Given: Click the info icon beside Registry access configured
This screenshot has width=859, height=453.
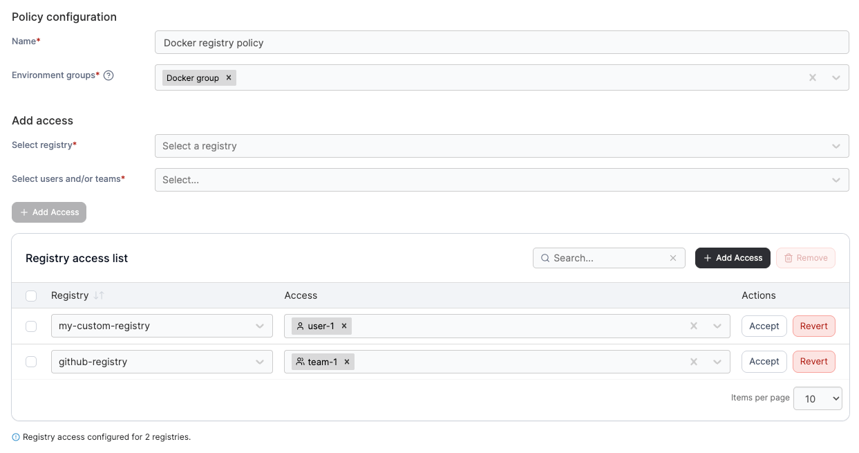Looking at the screenshot, I should point(16,437).
